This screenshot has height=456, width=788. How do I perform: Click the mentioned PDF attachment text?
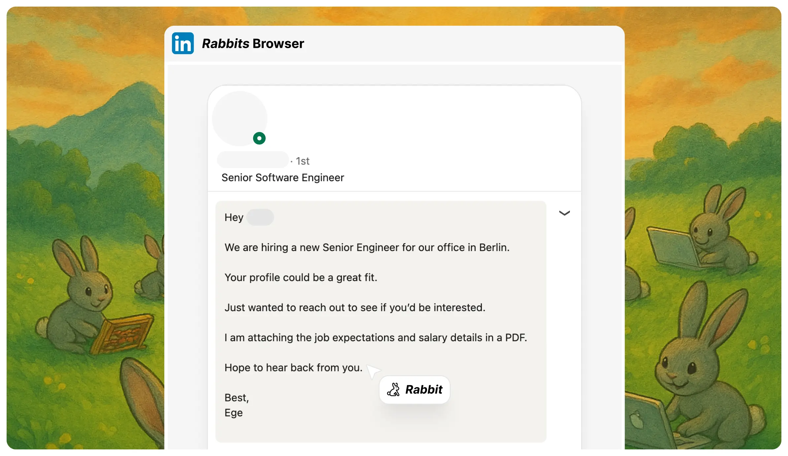376,337
